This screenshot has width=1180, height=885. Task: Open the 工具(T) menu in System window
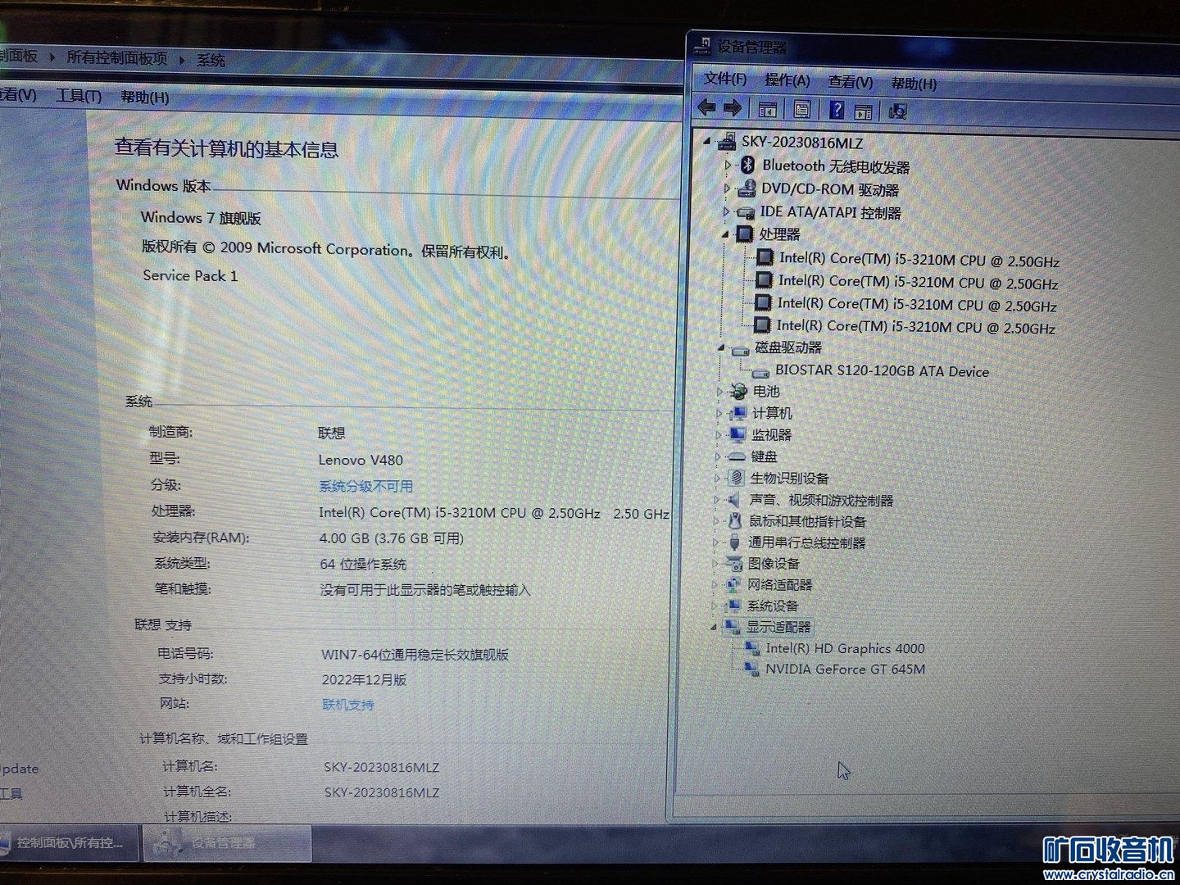[79, 96]
